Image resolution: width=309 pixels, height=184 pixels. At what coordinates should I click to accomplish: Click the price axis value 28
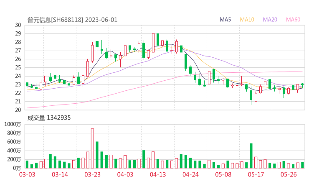(x=18, y=42)
